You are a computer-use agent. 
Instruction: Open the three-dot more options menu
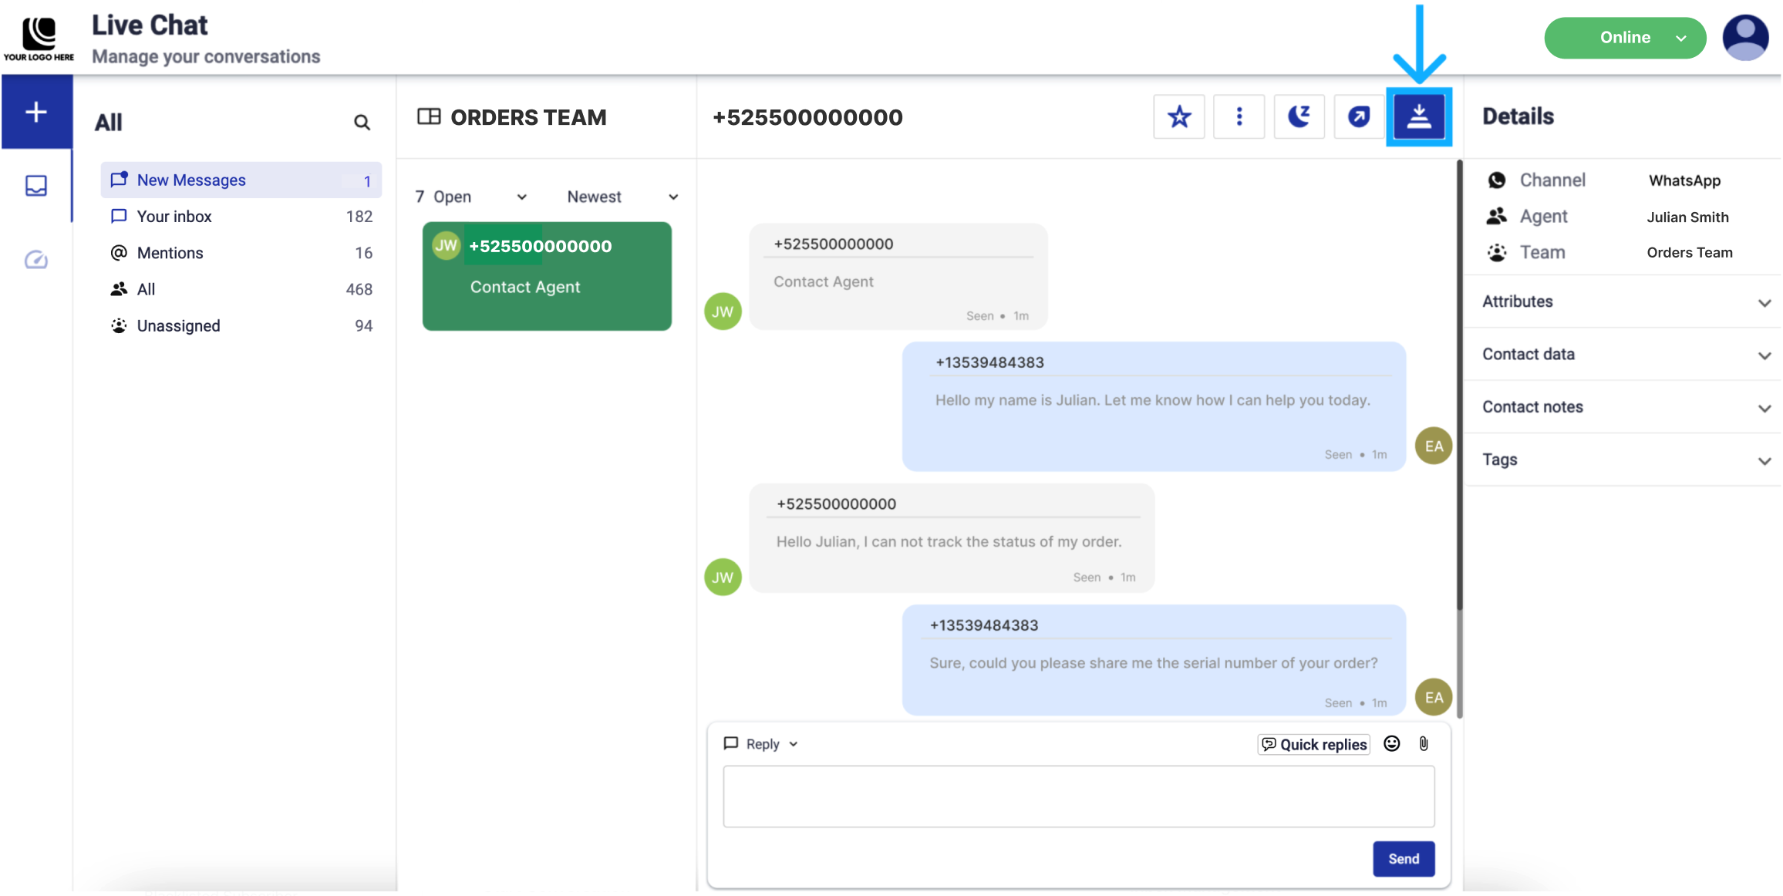(1239, 117)
